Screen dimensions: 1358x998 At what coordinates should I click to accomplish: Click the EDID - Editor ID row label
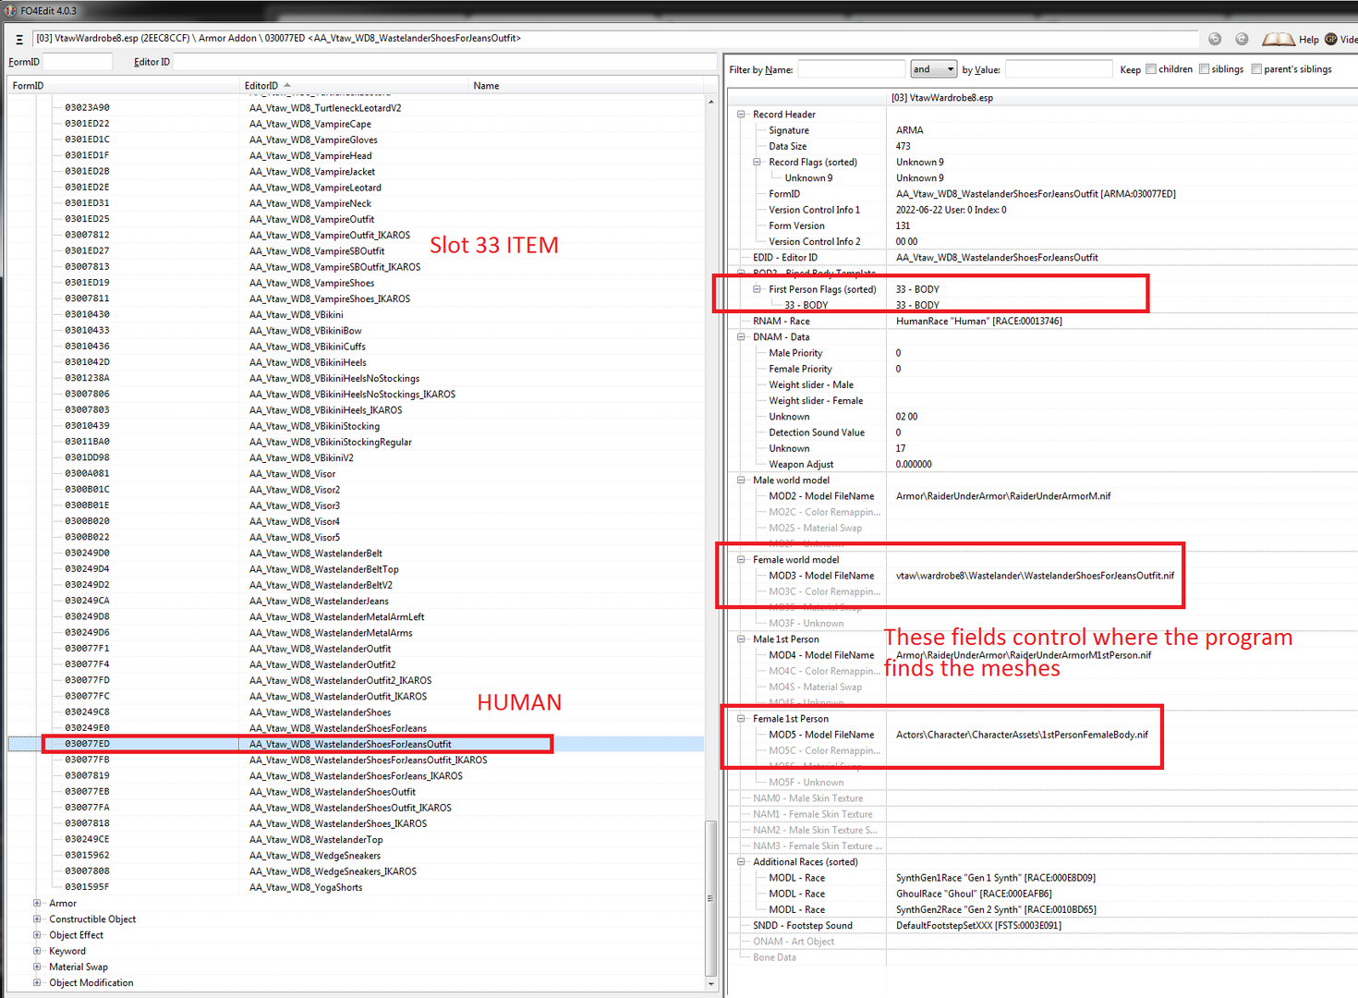[x=784, y=258]
